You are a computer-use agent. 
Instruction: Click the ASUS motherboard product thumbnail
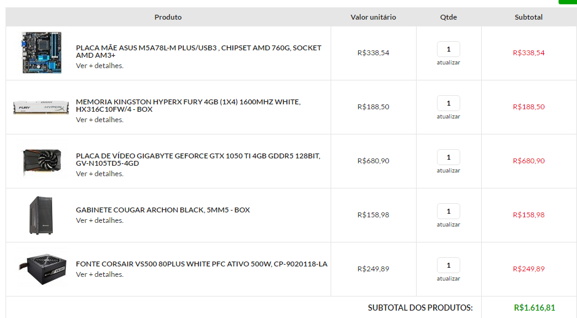(x=41, y=53)
